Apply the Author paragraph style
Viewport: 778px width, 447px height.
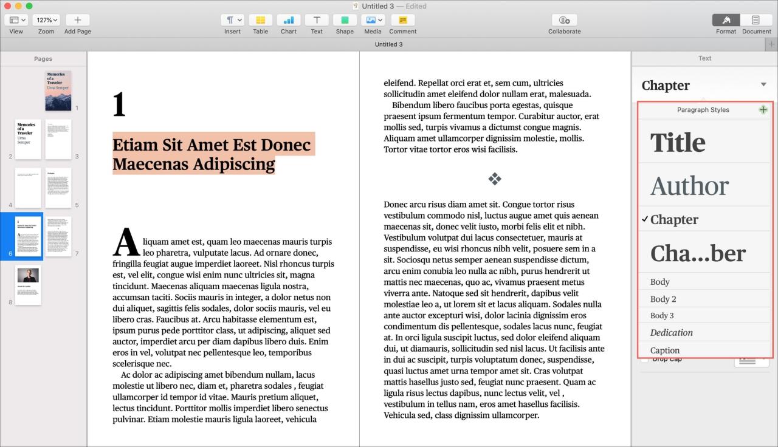[x=704, y=186]
